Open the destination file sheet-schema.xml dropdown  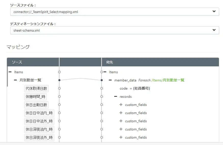tap(114, 30)
